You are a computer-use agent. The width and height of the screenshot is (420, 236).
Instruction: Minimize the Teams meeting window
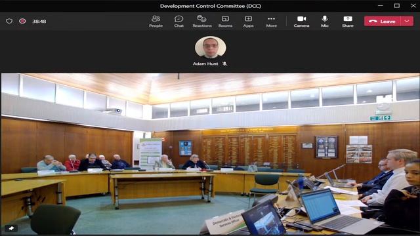pos(381,6)
